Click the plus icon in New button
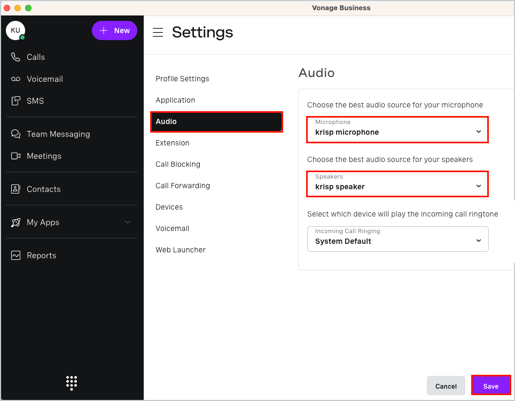The height and width of the screenshot is (401, 515). [x=104, y=30]
